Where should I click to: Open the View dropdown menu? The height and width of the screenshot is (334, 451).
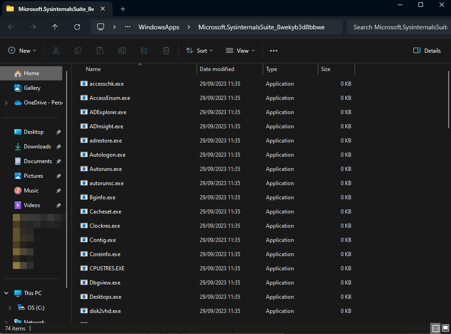pyautogui.click(x=240, y=51)
